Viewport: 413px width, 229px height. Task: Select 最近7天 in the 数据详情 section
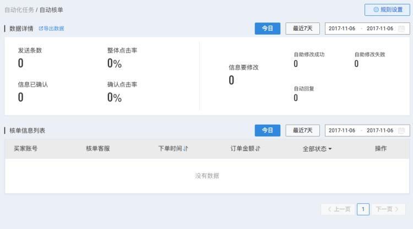click(302, 29)
